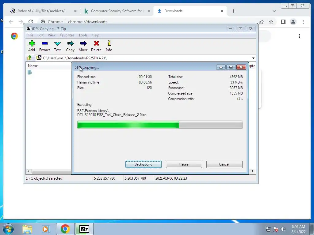
Task: Click the extracting filename DTL-S13010 iso
Action: coord(112,115)
